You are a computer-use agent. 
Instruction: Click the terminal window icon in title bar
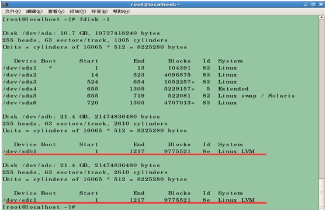5,4
